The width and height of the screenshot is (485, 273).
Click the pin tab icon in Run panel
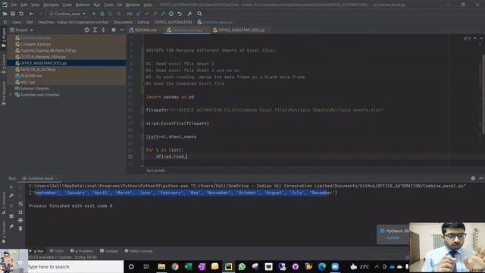[x=11, y=227]
